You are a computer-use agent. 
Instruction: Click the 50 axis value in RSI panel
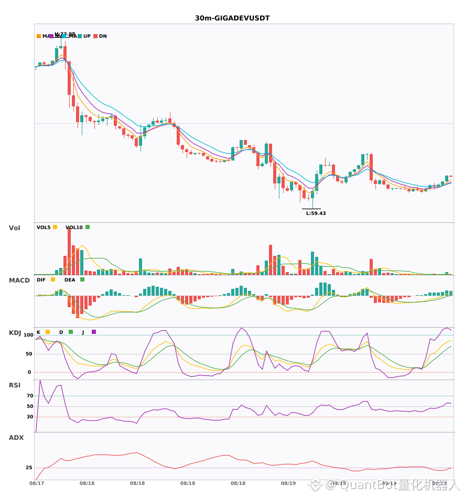30,406
